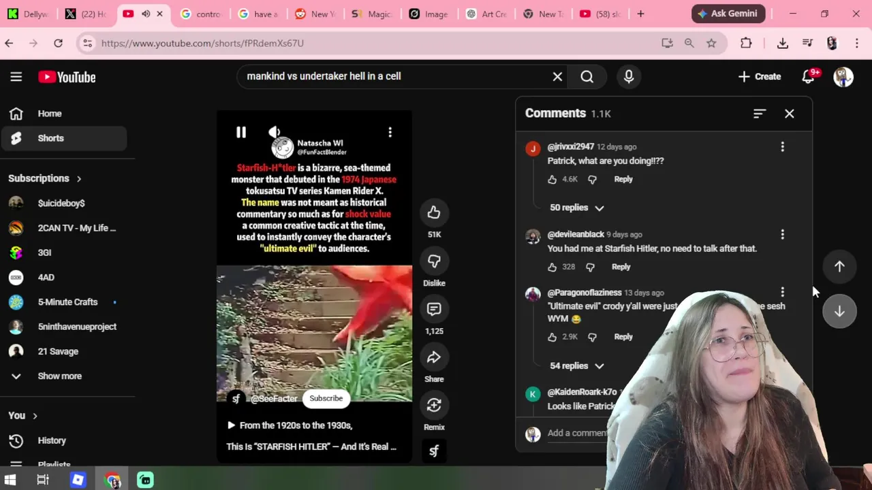Close the Comments panel

(x=790, y=114)
